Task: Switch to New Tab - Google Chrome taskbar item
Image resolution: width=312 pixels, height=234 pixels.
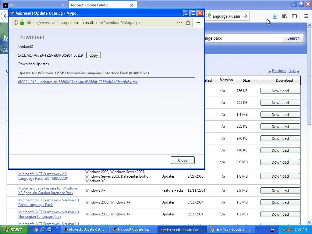Action: click(x=231, y=230)
